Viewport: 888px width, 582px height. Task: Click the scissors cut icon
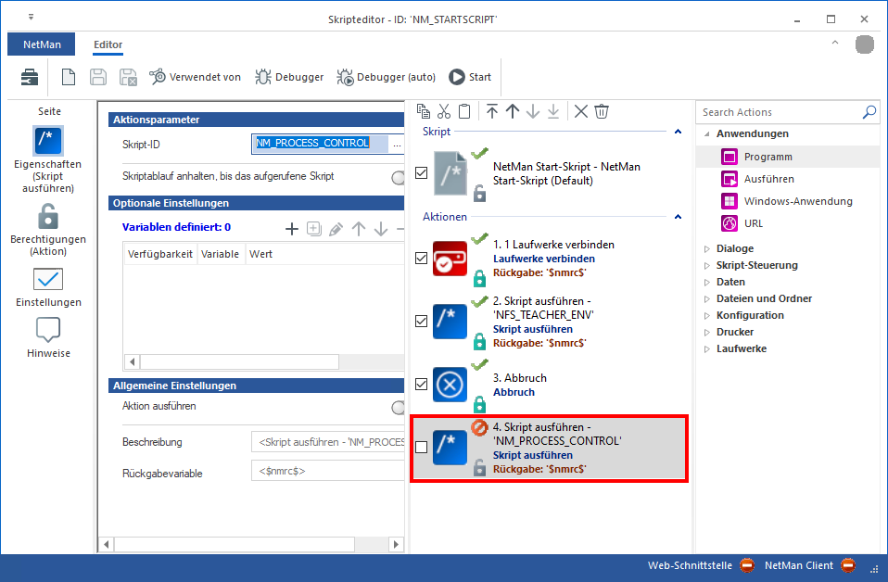point(444,111)
